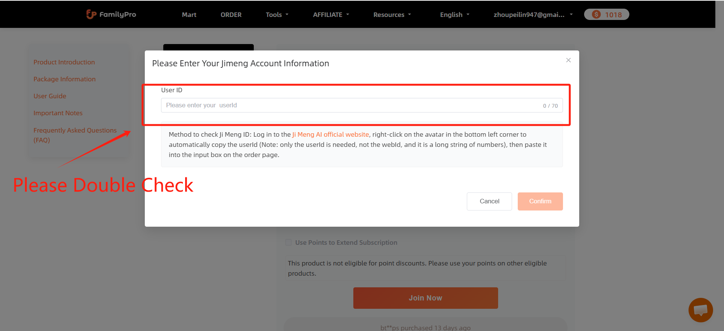Close the Jimeng account dialog
The height and width of the screenshot is (331, 724).
tap(568, 60)
